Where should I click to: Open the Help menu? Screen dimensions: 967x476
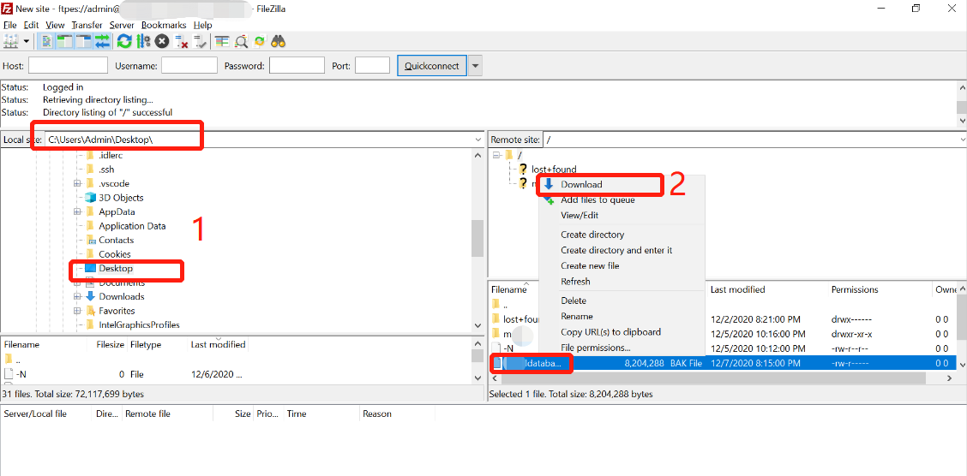click(202, 25)
